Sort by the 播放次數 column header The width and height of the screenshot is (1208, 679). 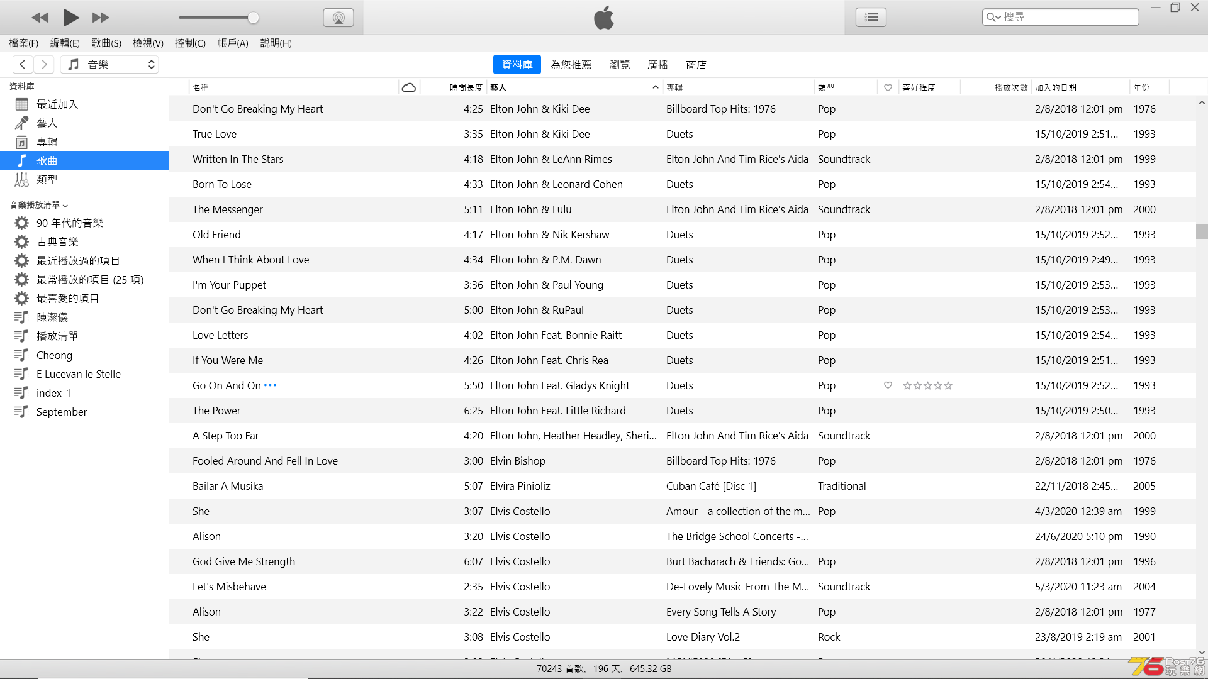[x=996, y=87]
